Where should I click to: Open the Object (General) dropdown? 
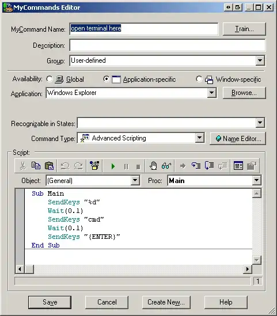coord(135,180)
